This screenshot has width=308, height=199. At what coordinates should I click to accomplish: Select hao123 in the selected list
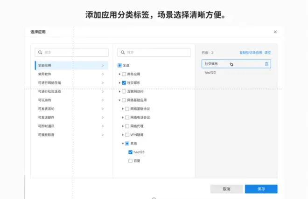click(x=210, y=73)
